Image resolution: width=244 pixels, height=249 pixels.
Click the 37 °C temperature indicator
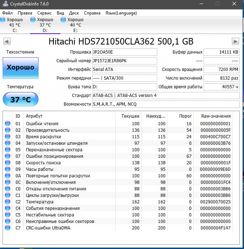click(21, 100)
